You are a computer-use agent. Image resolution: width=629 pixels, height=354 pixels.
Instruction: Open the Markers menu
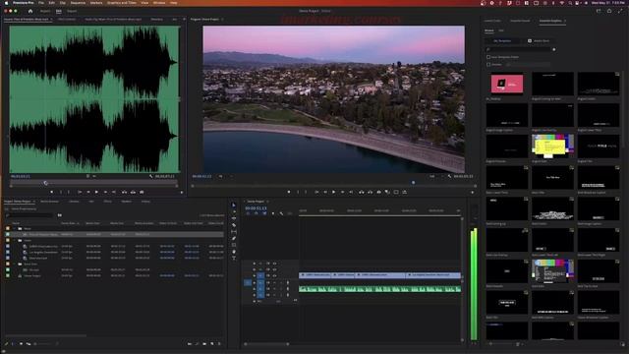click(96, 3)
